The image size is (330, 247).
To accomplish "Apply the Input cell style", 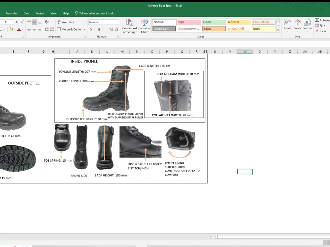I will 214,29.
